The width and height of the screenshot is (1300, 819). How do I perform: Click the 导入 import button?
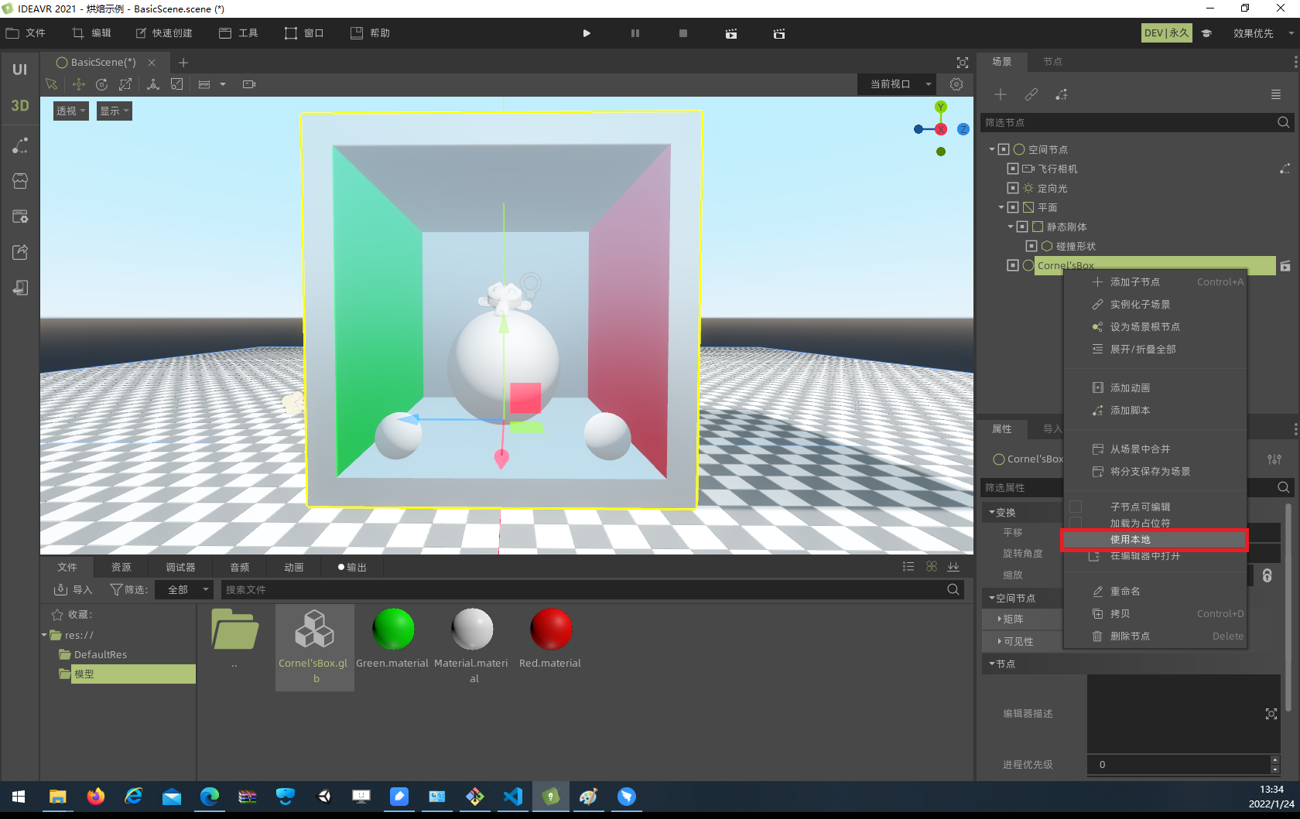[73, 589]
